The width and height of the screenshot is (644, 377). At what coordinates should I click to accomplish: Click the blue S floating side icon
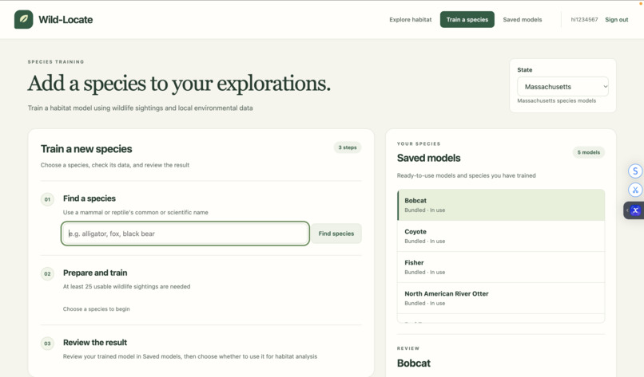tap(635, 171)
